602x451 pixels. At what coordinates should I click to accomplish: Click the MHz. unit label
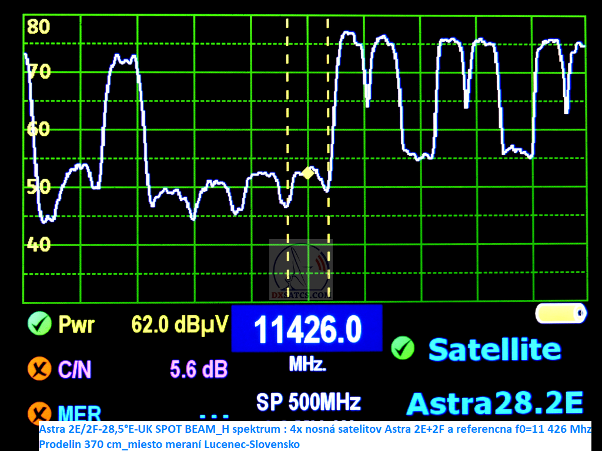(307, 365)
